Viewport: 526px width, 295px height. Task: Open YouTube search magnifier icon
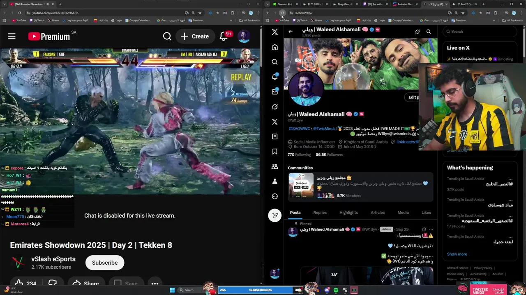[x=167, y=36]
